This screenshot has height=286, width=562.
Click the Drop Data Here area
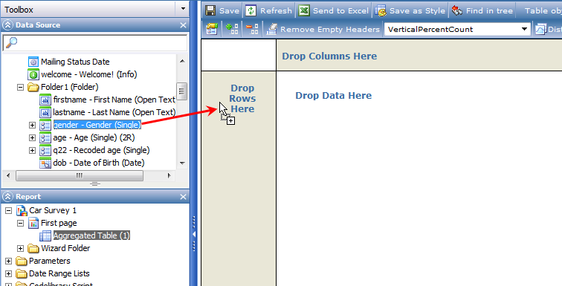pyautogui.click(x=419, y=178)
